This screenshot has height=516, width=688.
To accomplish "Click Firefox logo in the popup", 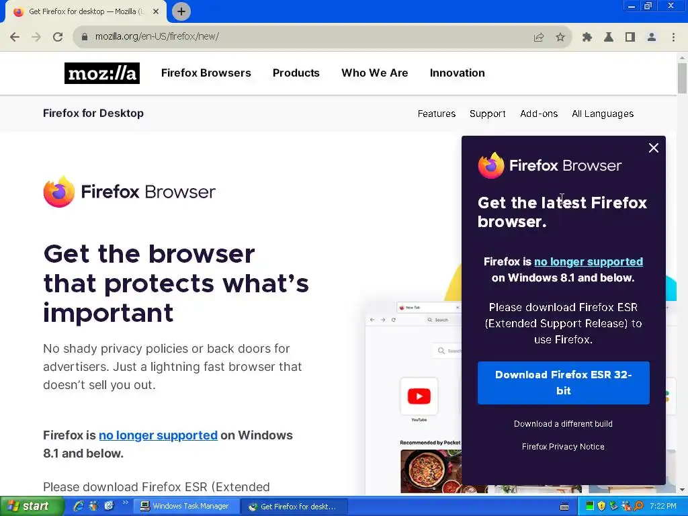I will pyautogui.click(x=550, y=165).
